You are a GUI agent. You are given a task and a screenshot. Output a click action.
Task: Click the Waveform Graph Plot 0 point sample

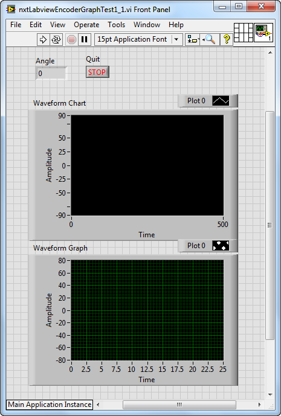(221, 246)
